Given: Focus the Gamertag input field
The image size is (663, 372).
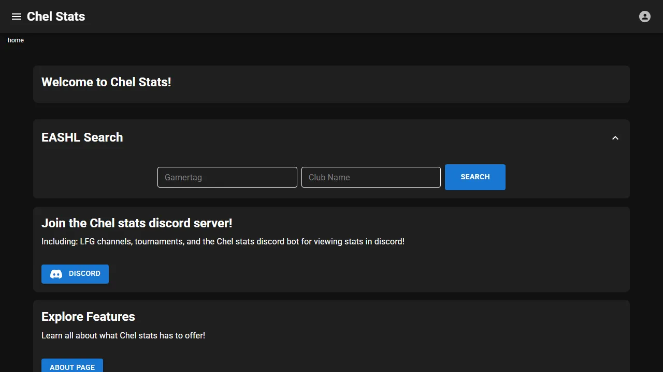Looking at the screenshot, I should pos(227,177).
